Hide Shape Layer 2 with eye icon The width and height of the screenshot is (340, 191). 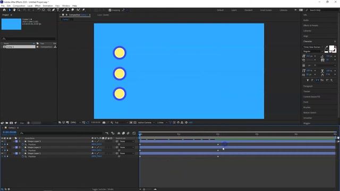coord(2,147)
